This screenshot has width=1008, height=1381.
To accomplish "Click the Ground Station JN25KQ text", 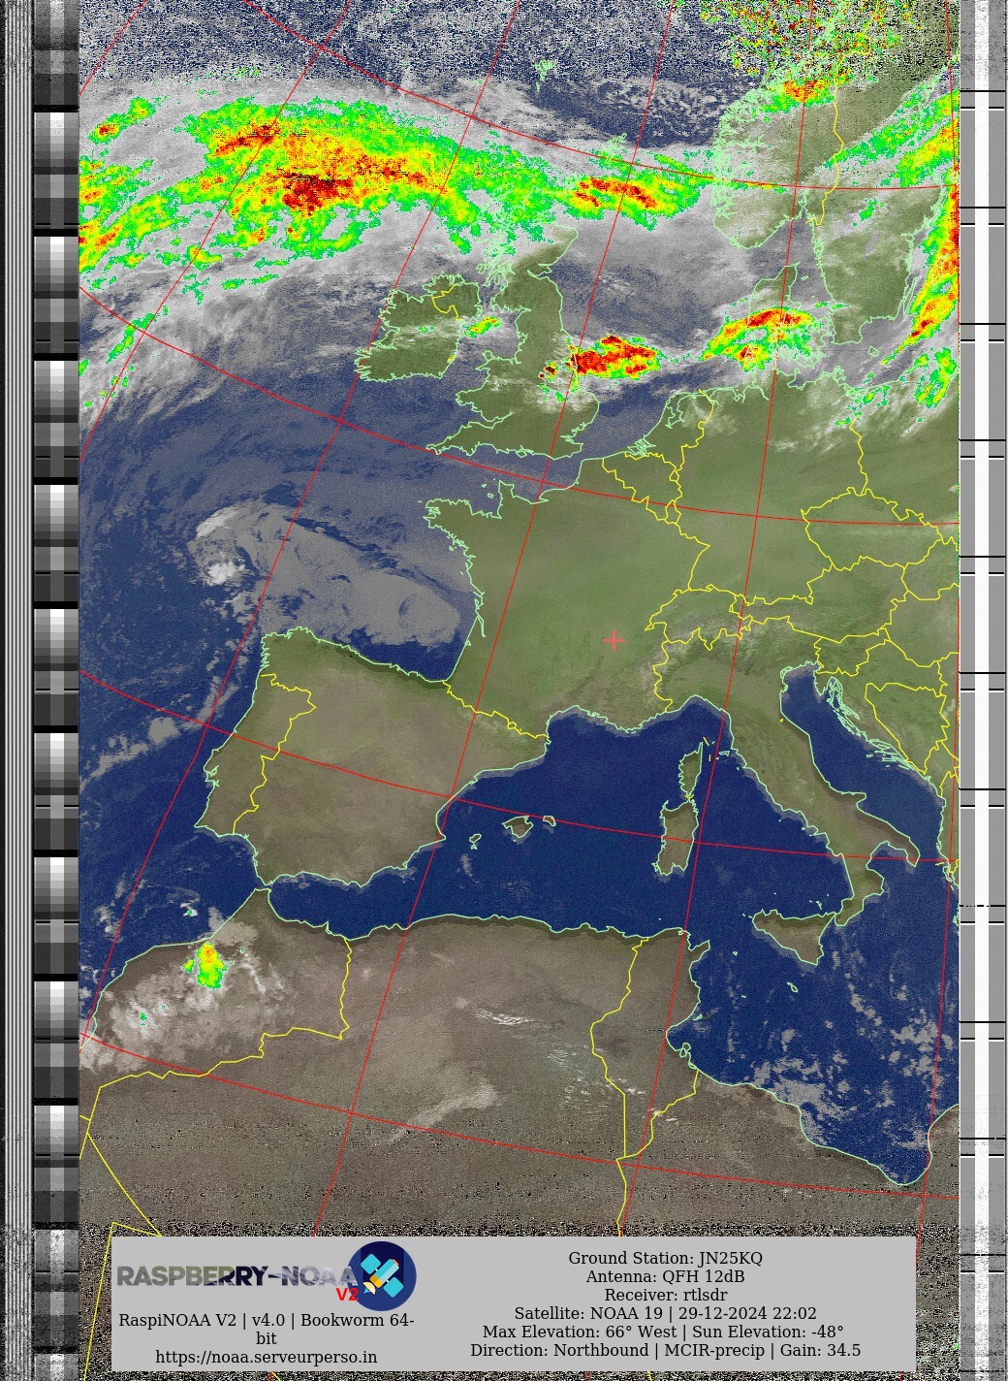I will [665, 1258].
